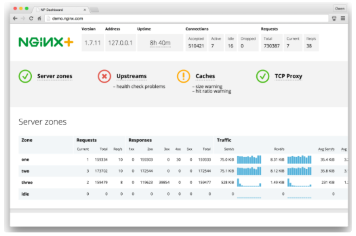The image size is (356, 236).
Task: Click the received traffic sparkline for zone one
Action: coord(299,160)
